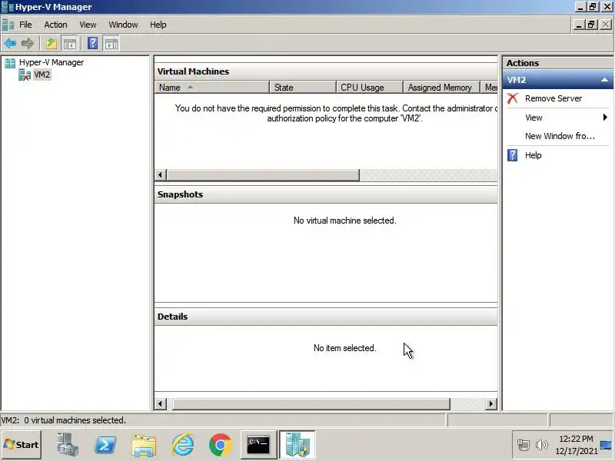Click the Hyper-V Manager taskbar button
Screen dimensions: 615x461
298,445
